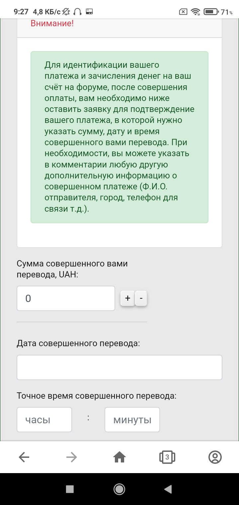Tap the Wi-Fi status icon
Image resolution: width=239 pixels, height=505 pixels.
pyautogui.click(x=196, y=12)
